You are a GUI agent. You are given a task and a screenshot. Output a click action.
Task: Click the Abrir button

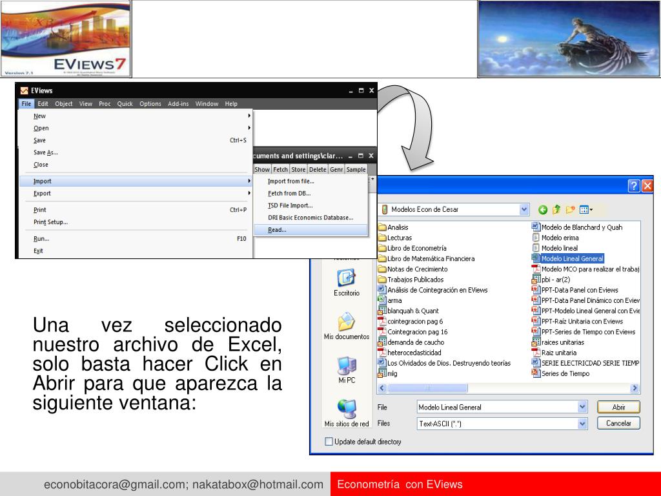(618, 407)
